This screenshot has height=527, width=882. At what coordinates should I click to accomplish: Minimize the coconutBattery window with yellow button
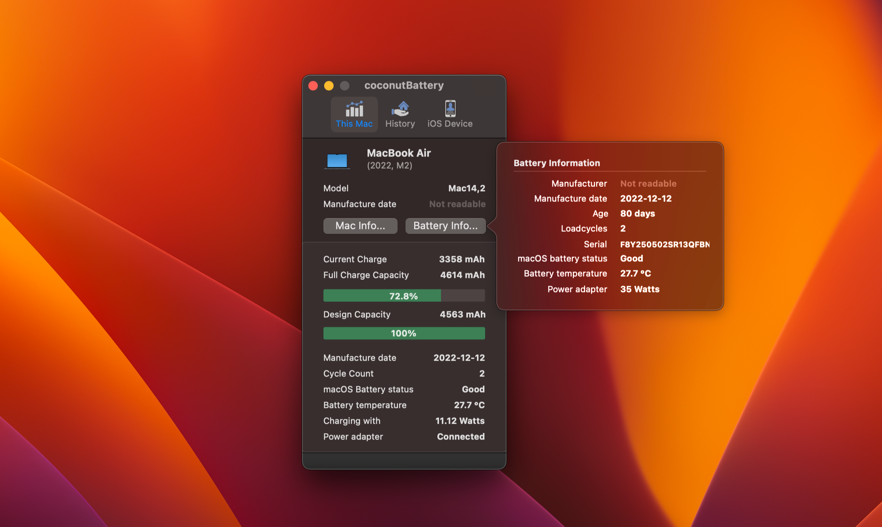pos(329,86)
